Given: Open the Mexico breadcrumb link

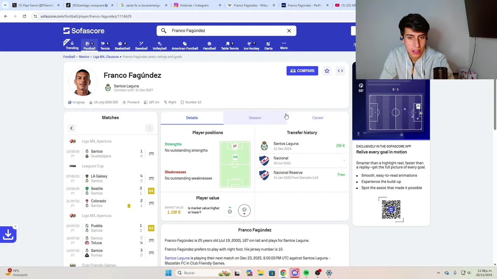Looking at the screenshot, I should pos(84,57).
